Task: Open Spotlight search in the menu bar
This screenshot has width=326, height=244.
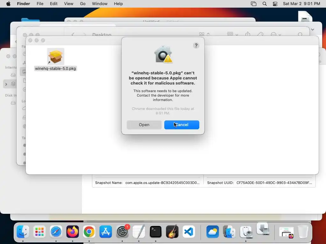Action: pyautogui.click(x=265, y=4)
